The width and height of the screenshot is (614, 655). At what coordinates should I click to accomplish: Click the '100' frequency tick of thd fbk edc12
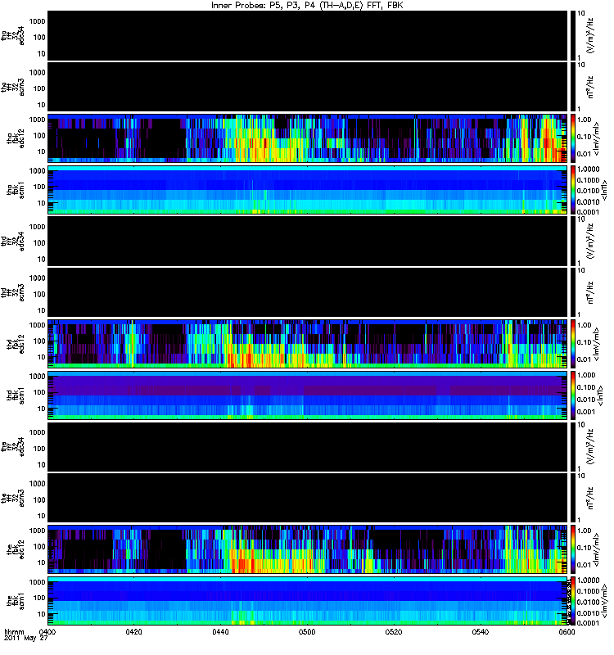tap(39, 341)
